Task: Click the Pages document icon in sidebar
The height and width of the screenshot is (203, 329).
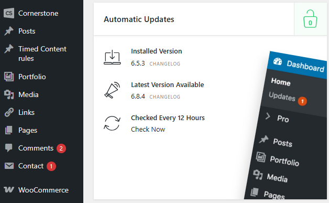Action: 9,130
